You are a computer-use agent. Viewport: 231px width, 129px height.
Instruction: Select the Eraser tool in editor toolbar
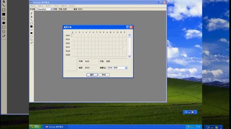coord(31,43)
